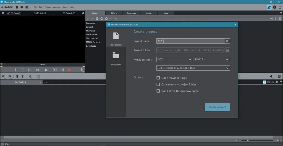Expand the media pool path dropdown
This screenshot has height=146, width=283.
coord(271,18)
